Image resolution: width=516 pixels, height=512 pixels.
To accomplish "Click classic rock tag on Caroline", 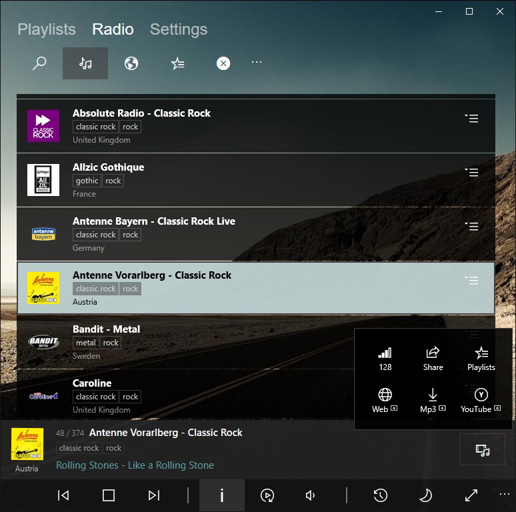I will tap(95, 397).
